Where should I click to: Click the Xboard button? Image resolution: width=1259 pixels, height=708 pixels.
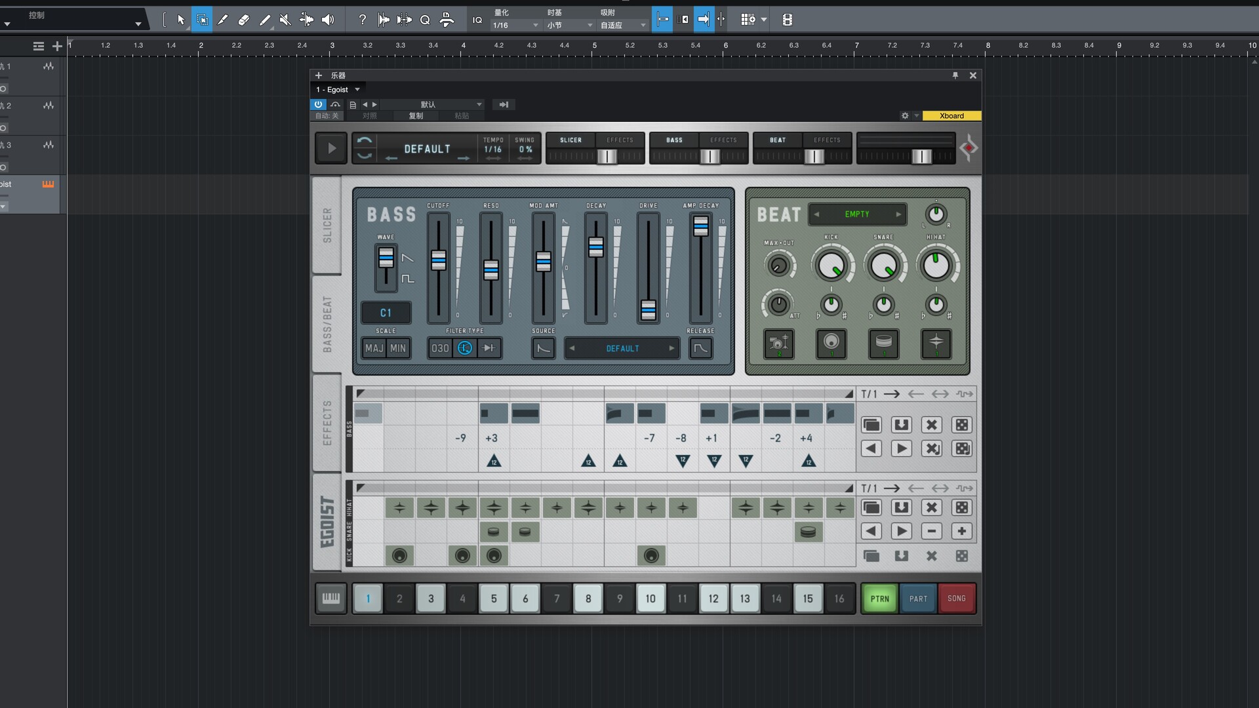(x=951, y=116)
